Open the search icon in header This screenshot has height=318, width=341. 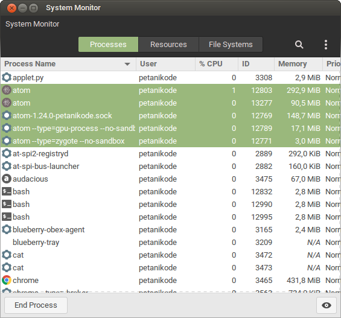point(299,45)
